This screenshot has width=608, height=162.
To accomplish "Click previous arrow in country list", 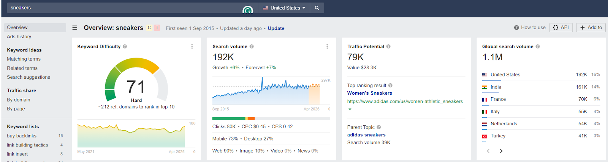I will 488,151.
